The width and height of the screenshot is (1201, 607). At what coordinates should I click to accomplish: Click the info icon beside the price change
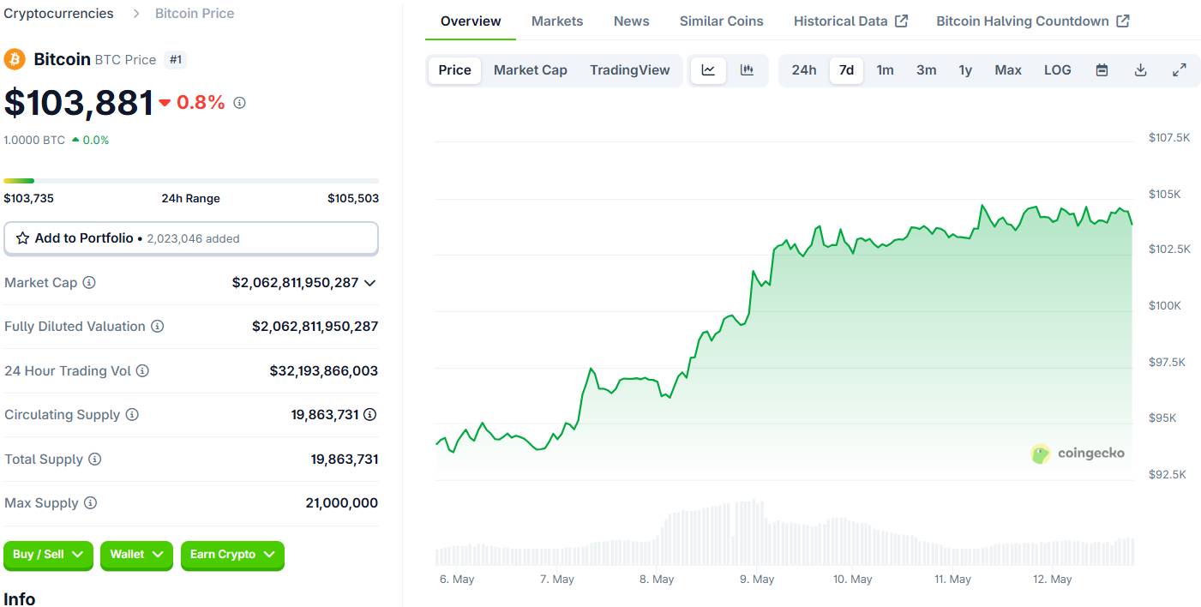coord(239,103)
